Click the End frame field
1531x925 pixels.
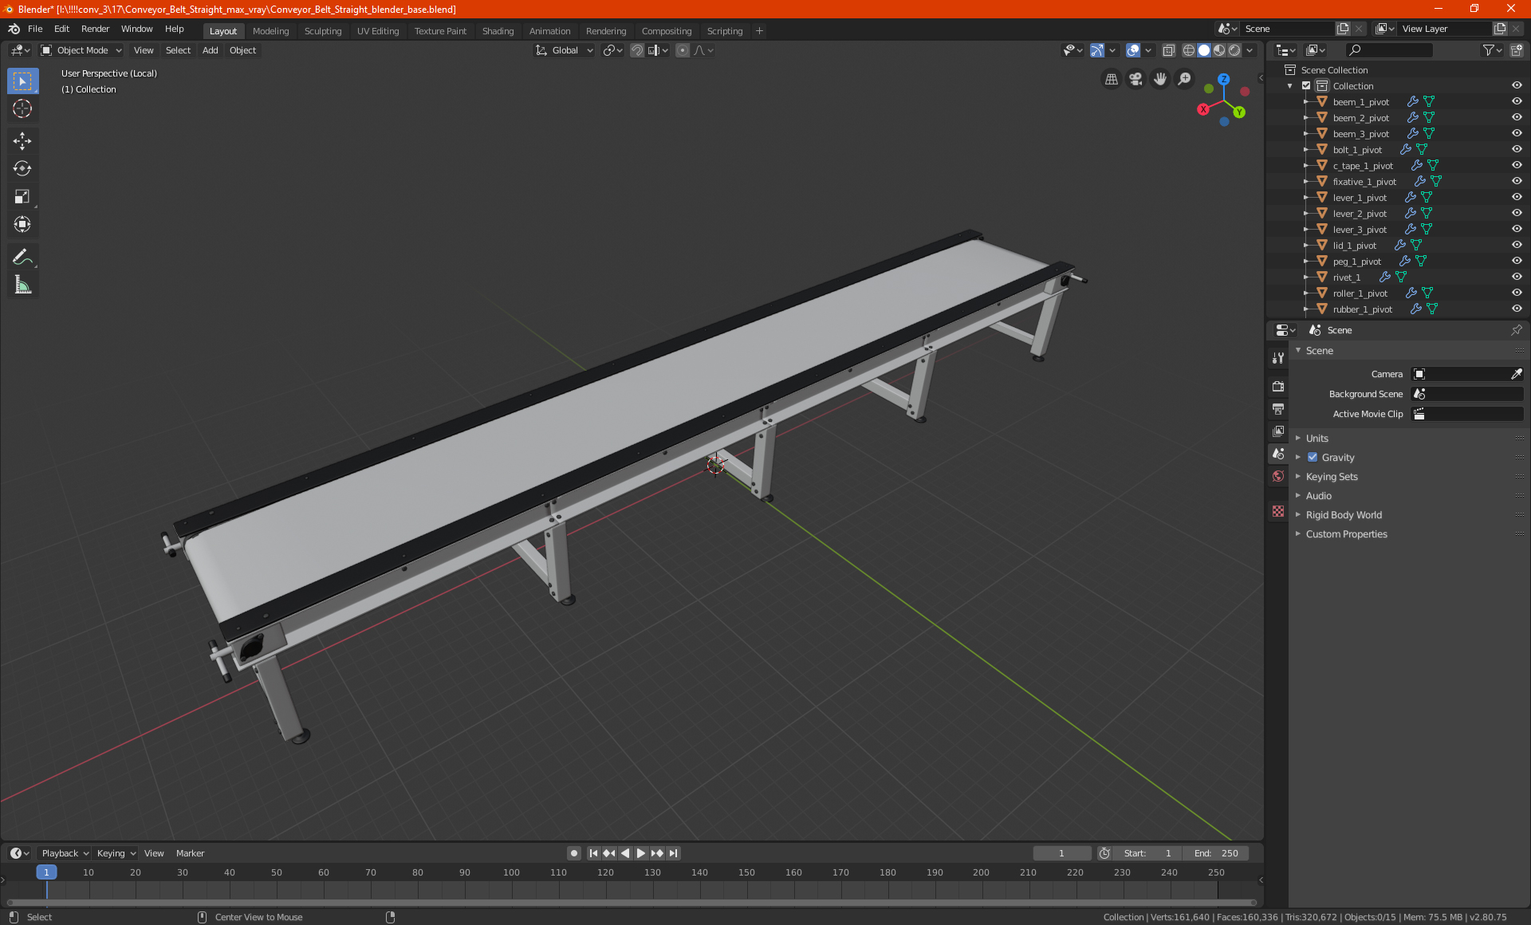pos(1216,853)
